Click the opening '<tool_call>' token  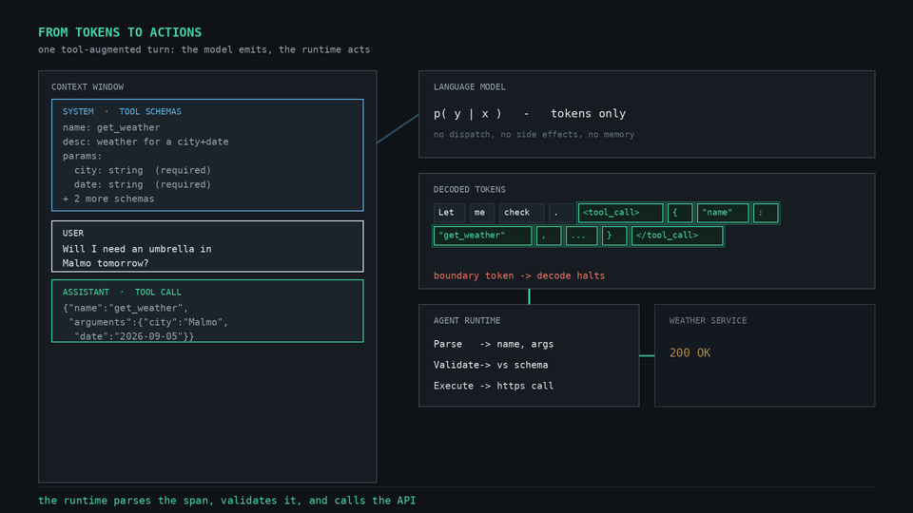click(x=620, y=212)
